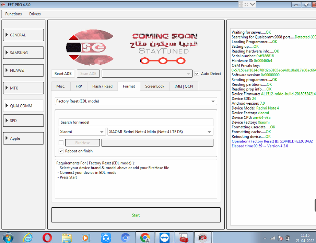This screenshot has height=243, width=316.
Task: Click the FireHose file path field
Action: tap(157, 143)
